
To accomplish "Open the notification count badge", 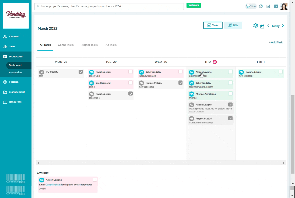I will [276, 6].
